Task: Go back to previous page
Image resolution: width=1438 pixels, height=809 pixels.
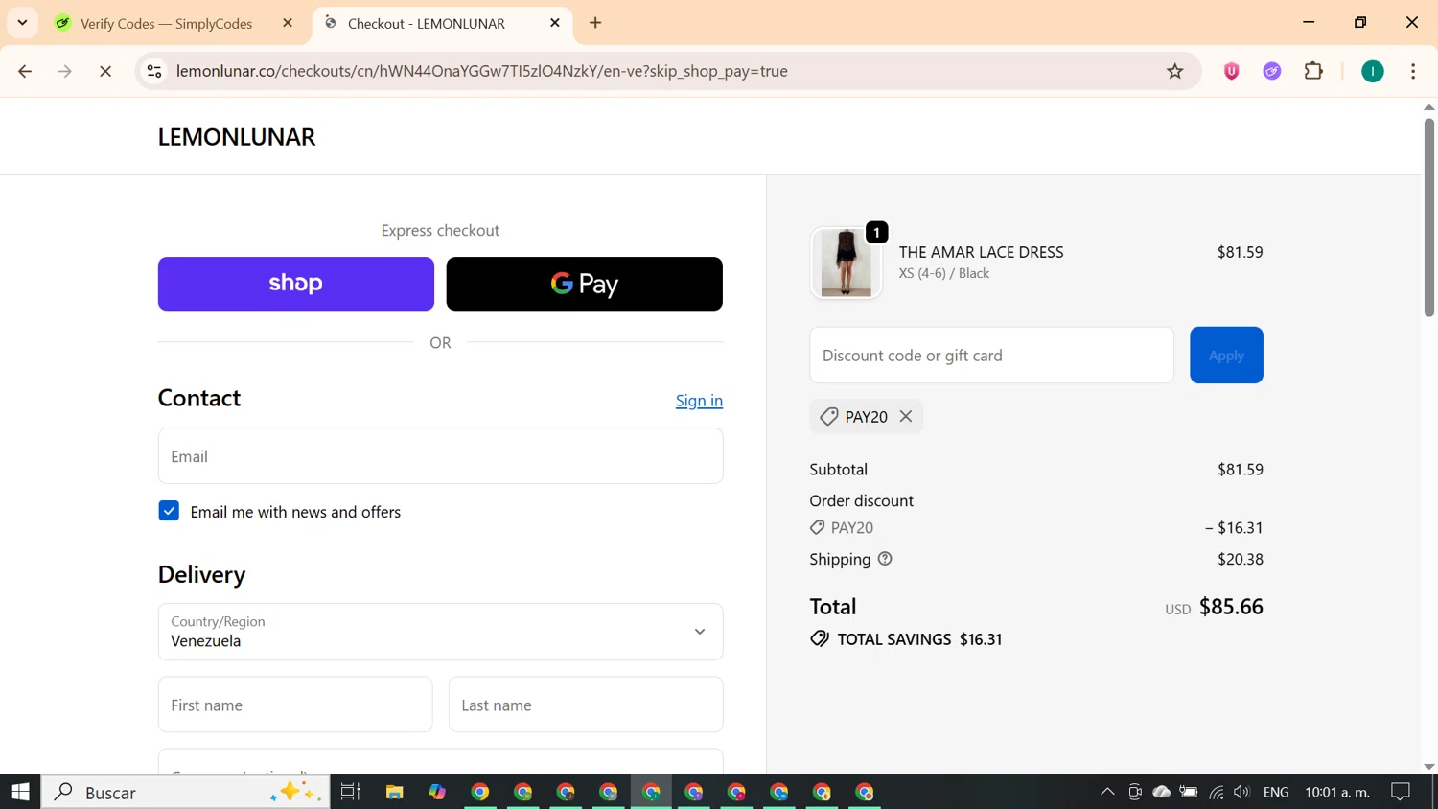Action: tap(25, 71)
